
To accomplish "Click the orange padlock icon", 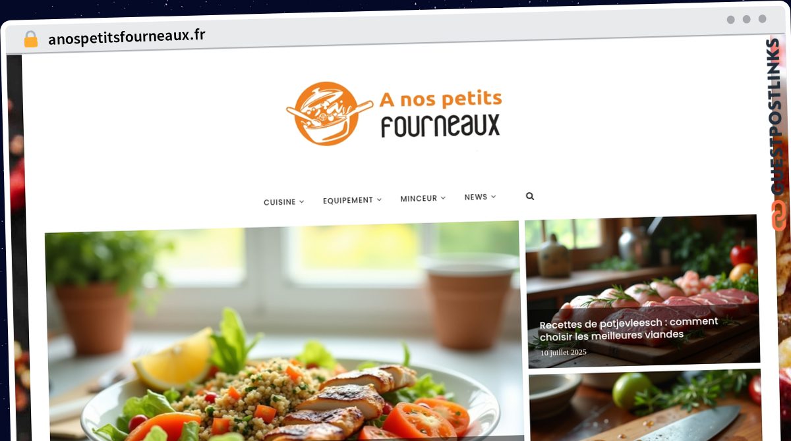I will (x=30, y=39).
